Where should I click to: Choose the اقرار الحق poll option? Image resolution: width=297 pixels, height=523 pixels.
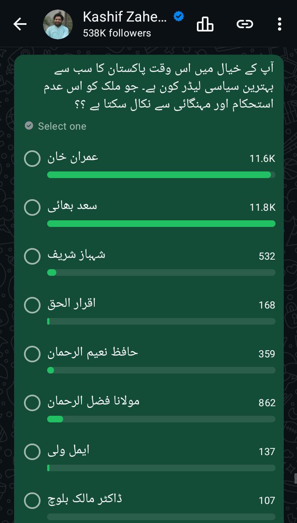(32, 305)
